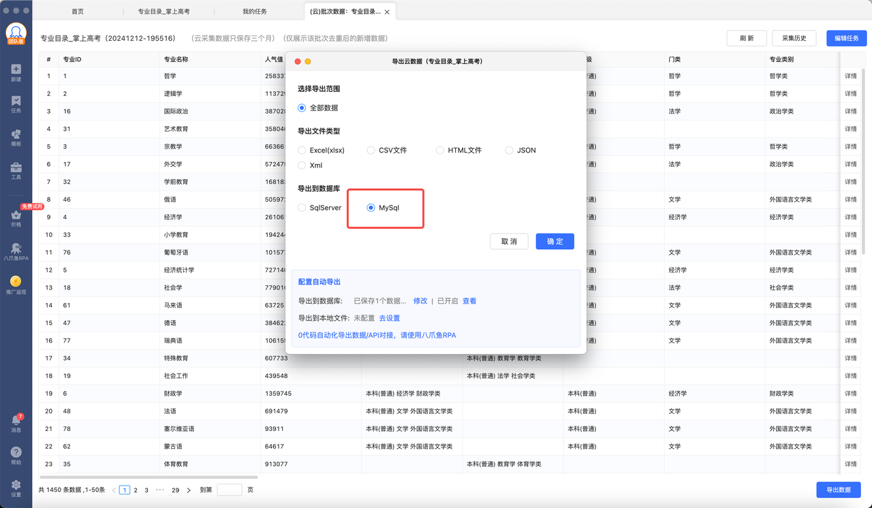The height and width of the screenshot is (508, 872).
Task: Open the 模板 (Templates) sidebar icon
Action: pos(16,136)
